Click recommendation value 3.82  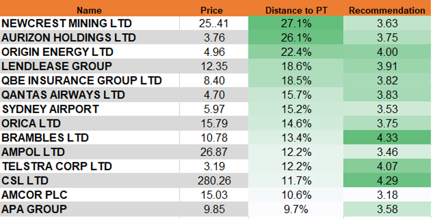(387, 80)
